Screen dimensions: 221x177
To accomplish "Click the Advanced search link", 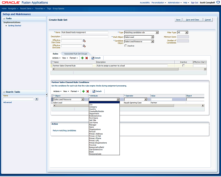I will [x=8, y=102].
